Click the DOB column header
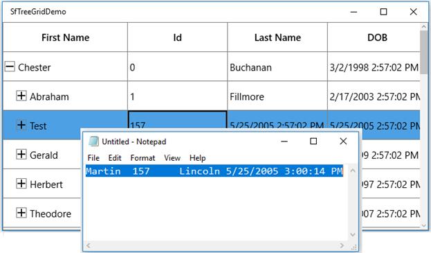 [374, 37]
